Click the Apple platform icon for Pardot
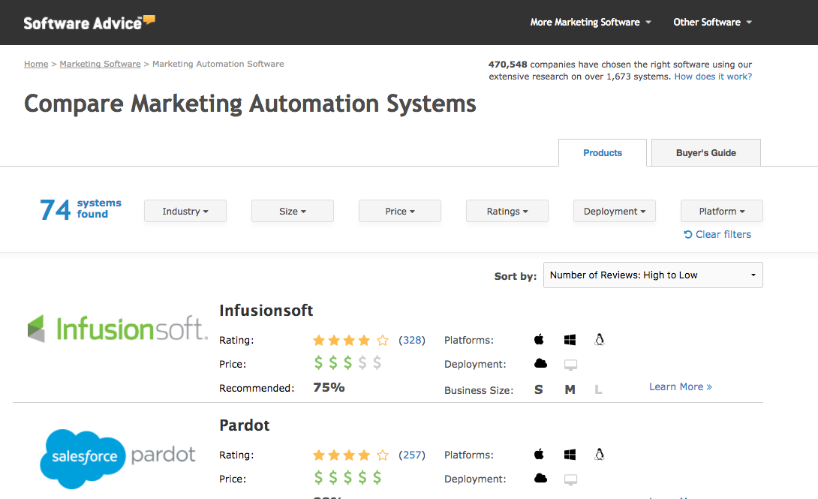 [x=539, y=455]
